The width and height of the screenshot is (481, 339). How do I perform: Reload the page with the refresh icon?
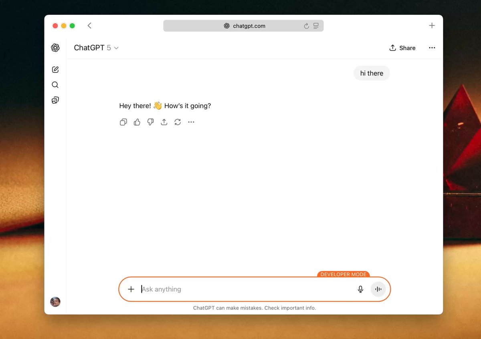click(306, 26)
